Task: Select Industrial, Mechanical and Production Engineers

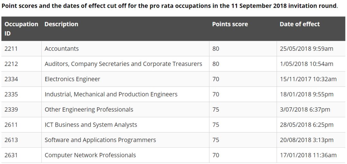Action: 111,94
